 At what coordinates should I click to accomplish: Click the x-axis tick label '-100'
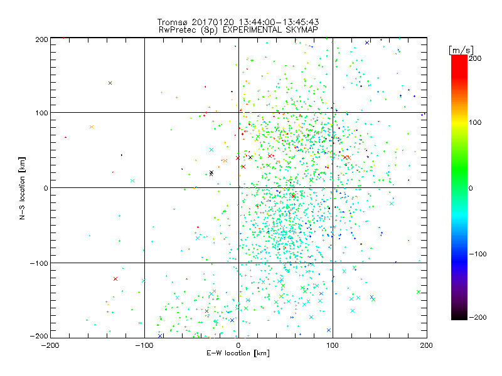click(144, 345)
